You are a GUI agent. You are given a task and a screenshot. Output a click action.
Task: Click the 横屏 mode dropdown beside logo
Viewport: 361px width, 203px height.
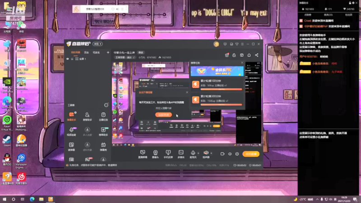[97, 44]
